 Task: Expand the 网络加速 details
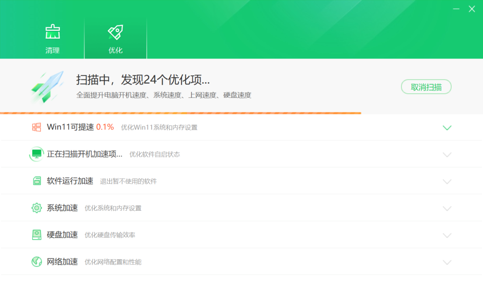pyautogui.click(x=447, y=262)
